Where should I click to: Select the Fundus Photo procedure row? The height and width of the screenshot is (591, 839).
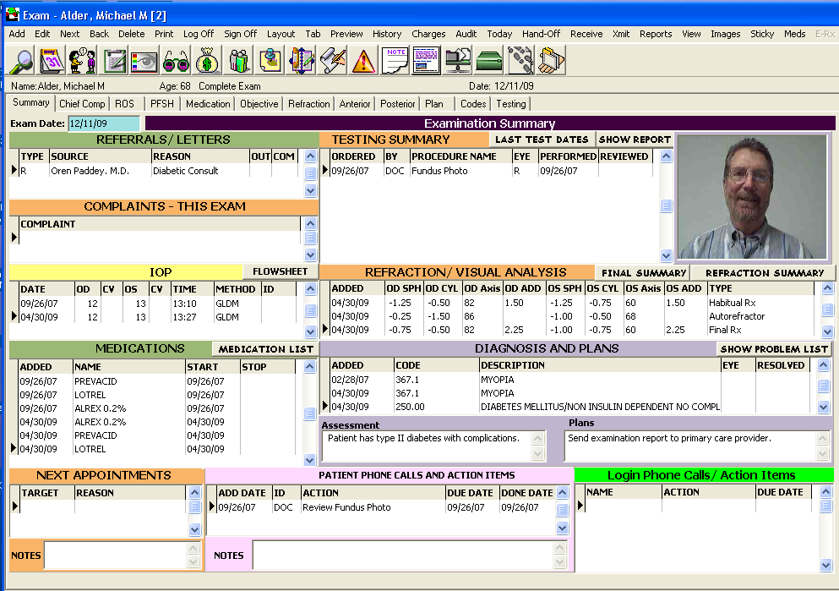click(491, 171)
